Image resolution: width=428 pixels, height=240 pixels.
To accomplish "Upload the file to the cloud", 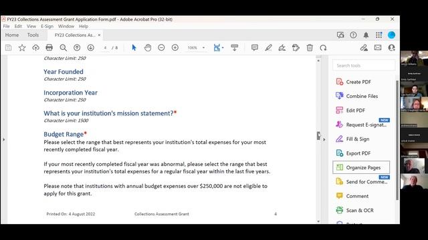I will 35,47.
